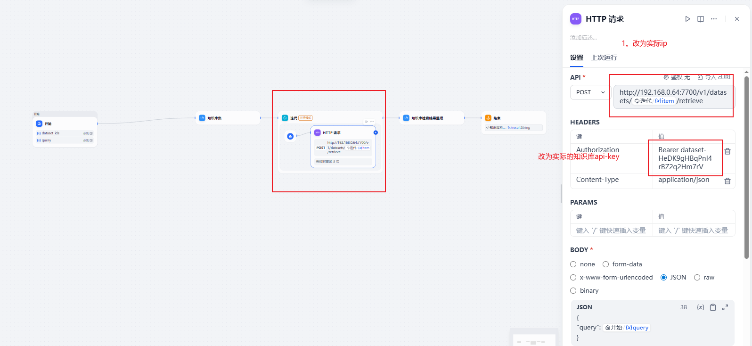Expand the JSON editor to fullscreen
This screenshot has width=752, height=346.
(x=725, y=307)
